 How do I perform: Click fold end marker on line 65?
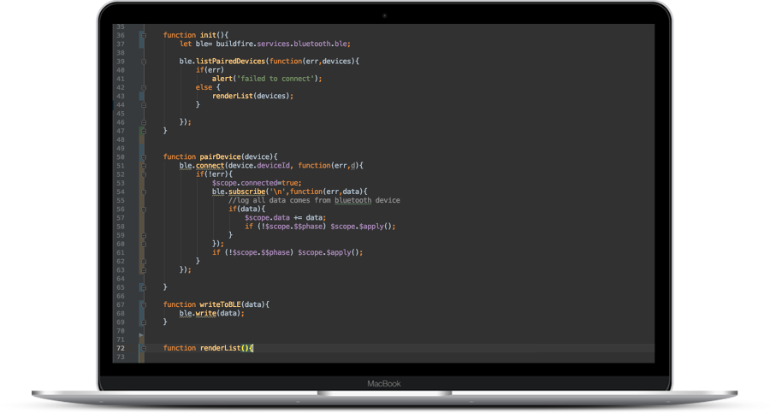point(144,287)
